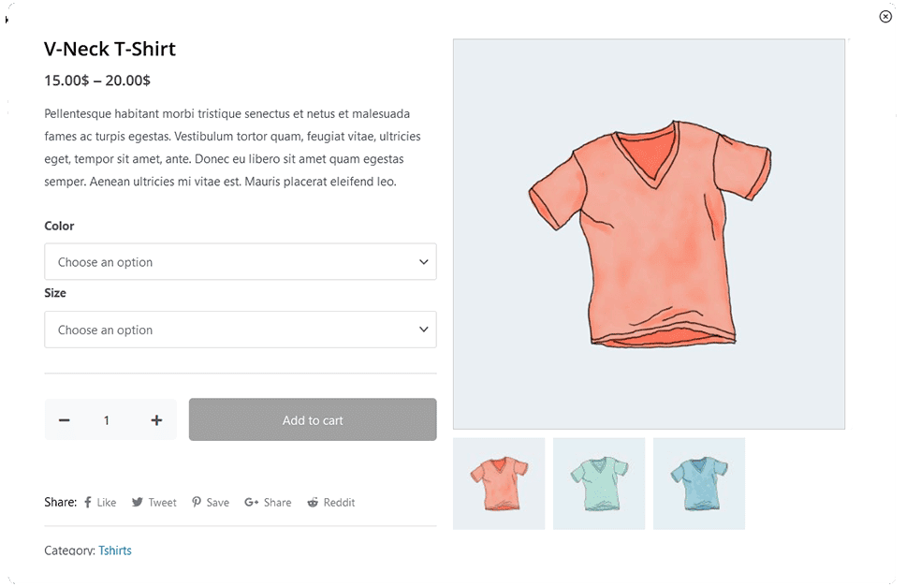Select the green t-shirt thumbnail

click(599, 483)
